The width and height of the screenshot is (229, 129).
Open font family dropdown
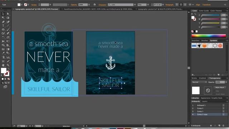[135, 5]
